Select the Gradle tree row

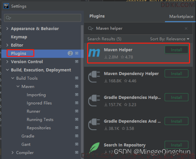coord(42,136)
